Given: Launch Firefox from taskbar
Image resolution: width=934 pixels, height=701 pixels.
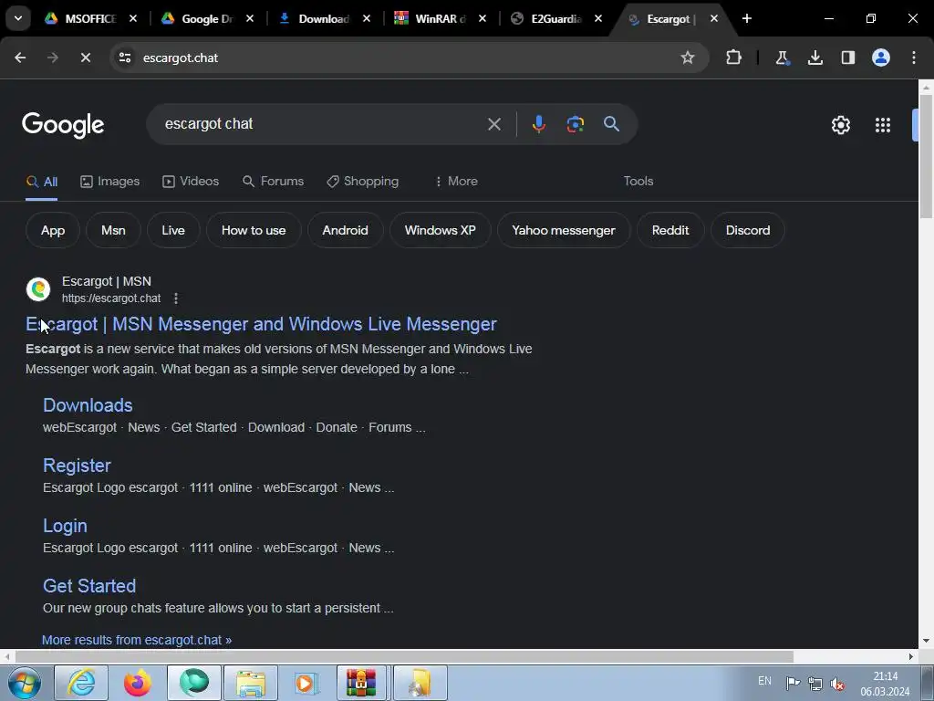Looking at the screenshot, I should click(137, 683).
